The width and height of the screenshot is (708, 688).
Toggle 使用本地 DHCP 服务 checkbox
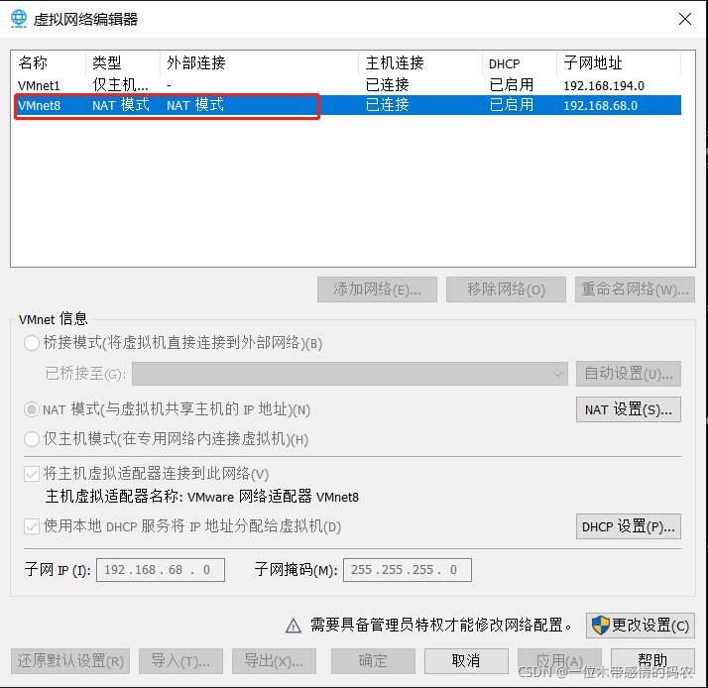pyautogui.click(x=33, y=526)
